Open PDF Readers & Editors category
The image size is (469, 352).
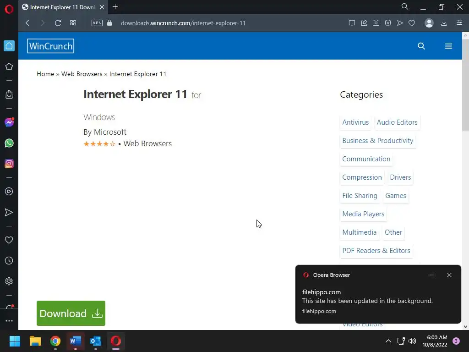tap(376, 251)
